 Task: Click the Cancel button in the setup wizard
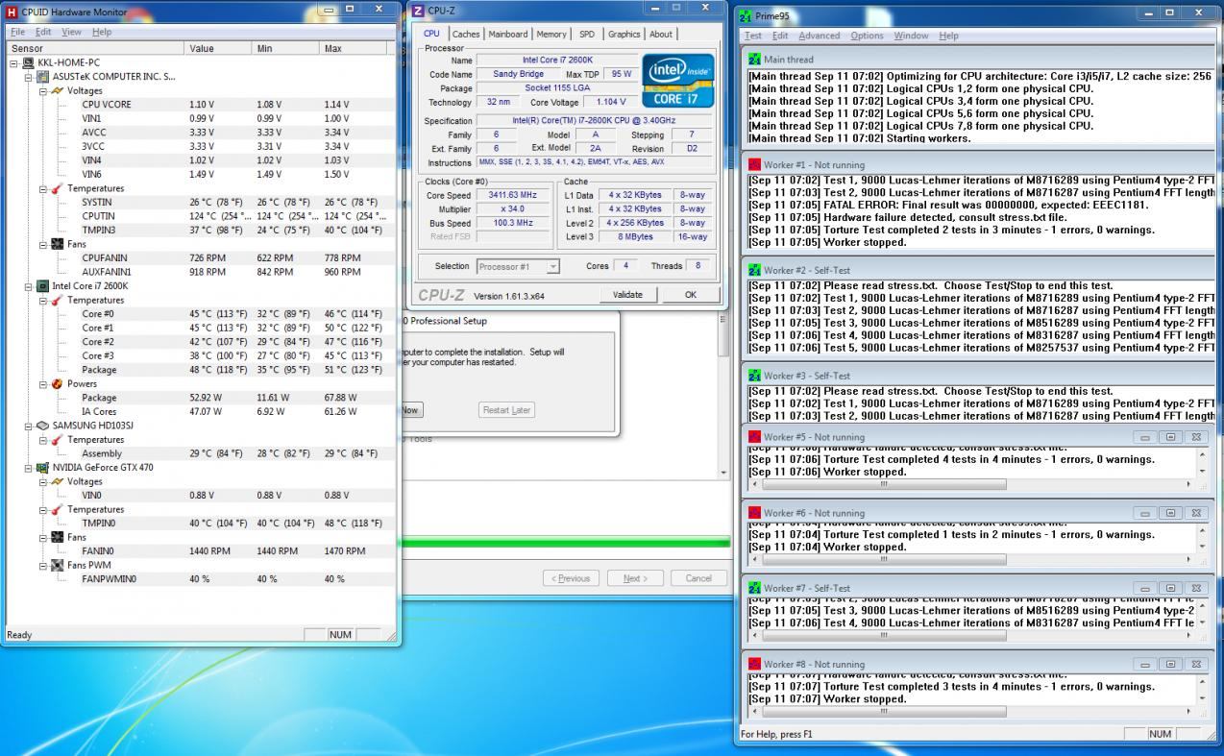698,578
